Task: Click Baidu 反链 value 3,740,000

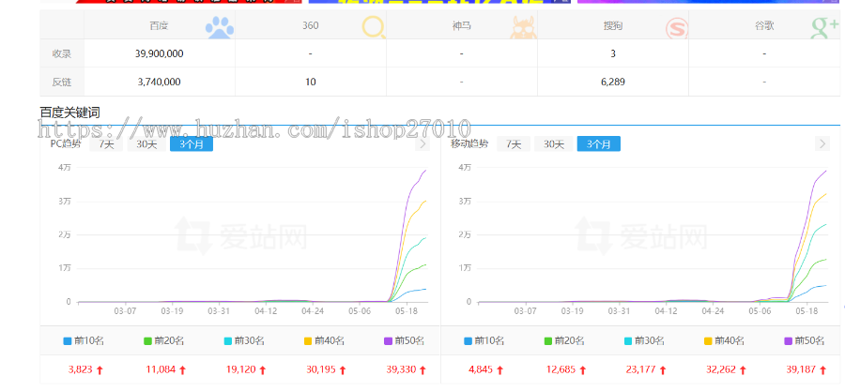Action: click(159, 83)
